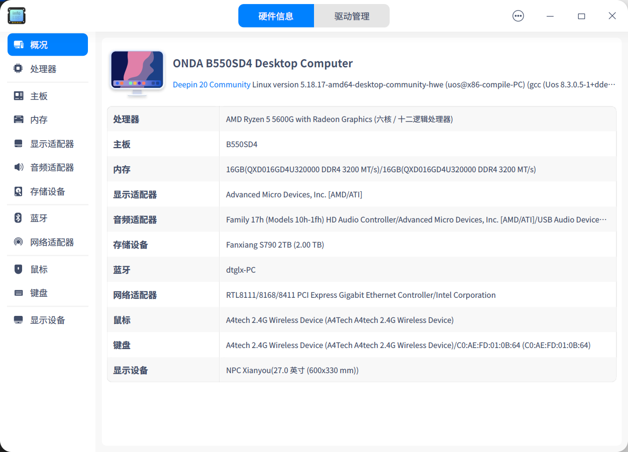The image size is (628, 452).
Task: Open the ellipsis options menu
Action: 518,16
